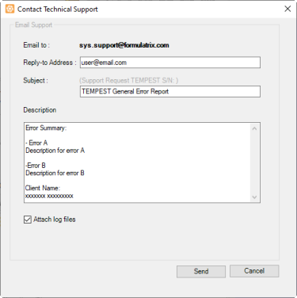The width and height of the screenshot is (297, 298).
Task: Close the Contact Technical Support dialog
Action: [287, 9]
